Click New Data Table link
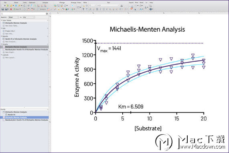This screenshot has height=153, width=229. tap(12, 26)
